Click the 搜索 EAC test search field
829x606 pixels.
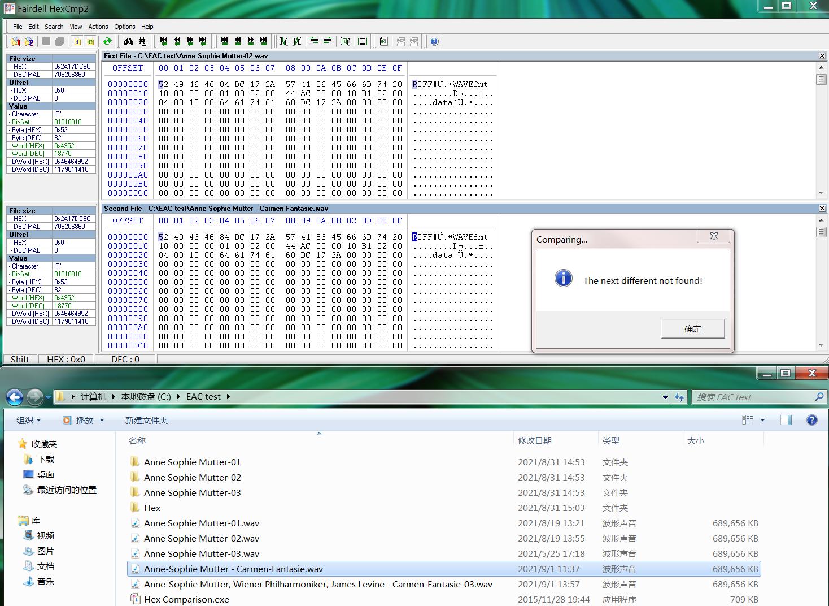751,397
